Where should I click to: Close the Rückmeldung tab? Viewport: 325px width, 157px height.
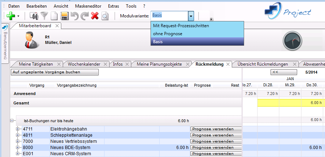click(228, 64)
